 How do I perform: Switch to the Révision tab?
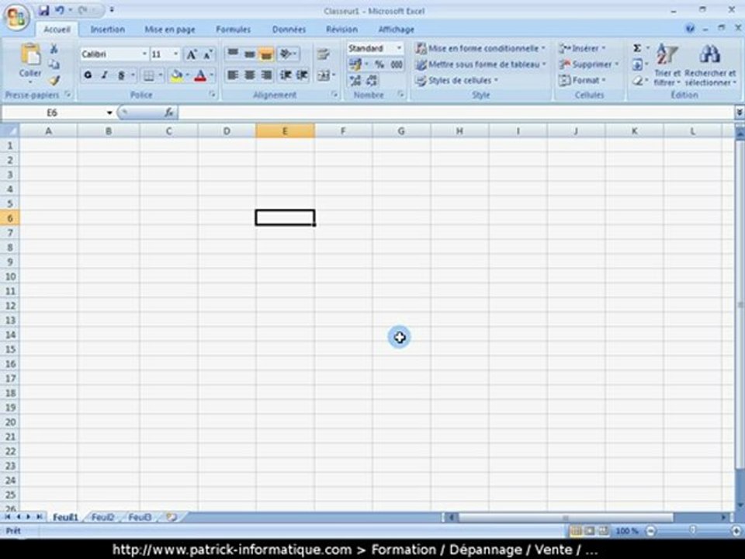click(341, 30)
